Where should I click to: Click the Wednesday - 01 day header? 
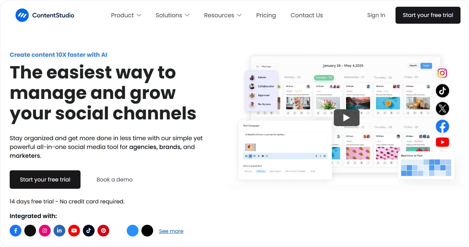point(354,77)
